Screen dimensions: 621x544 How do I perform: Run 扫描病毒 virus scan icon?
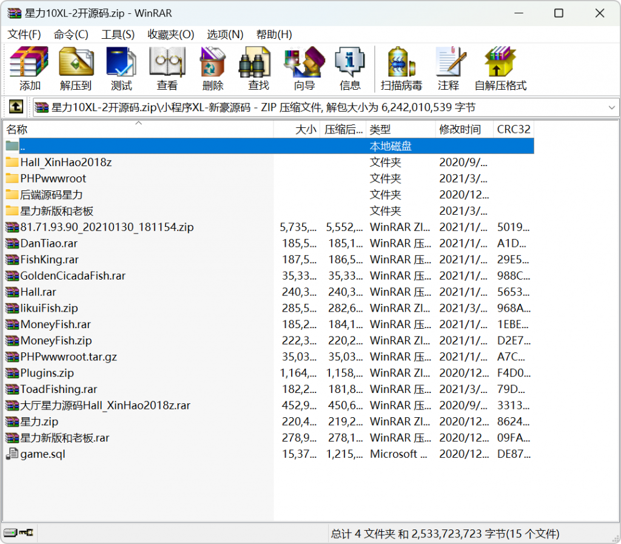(401, 68)
